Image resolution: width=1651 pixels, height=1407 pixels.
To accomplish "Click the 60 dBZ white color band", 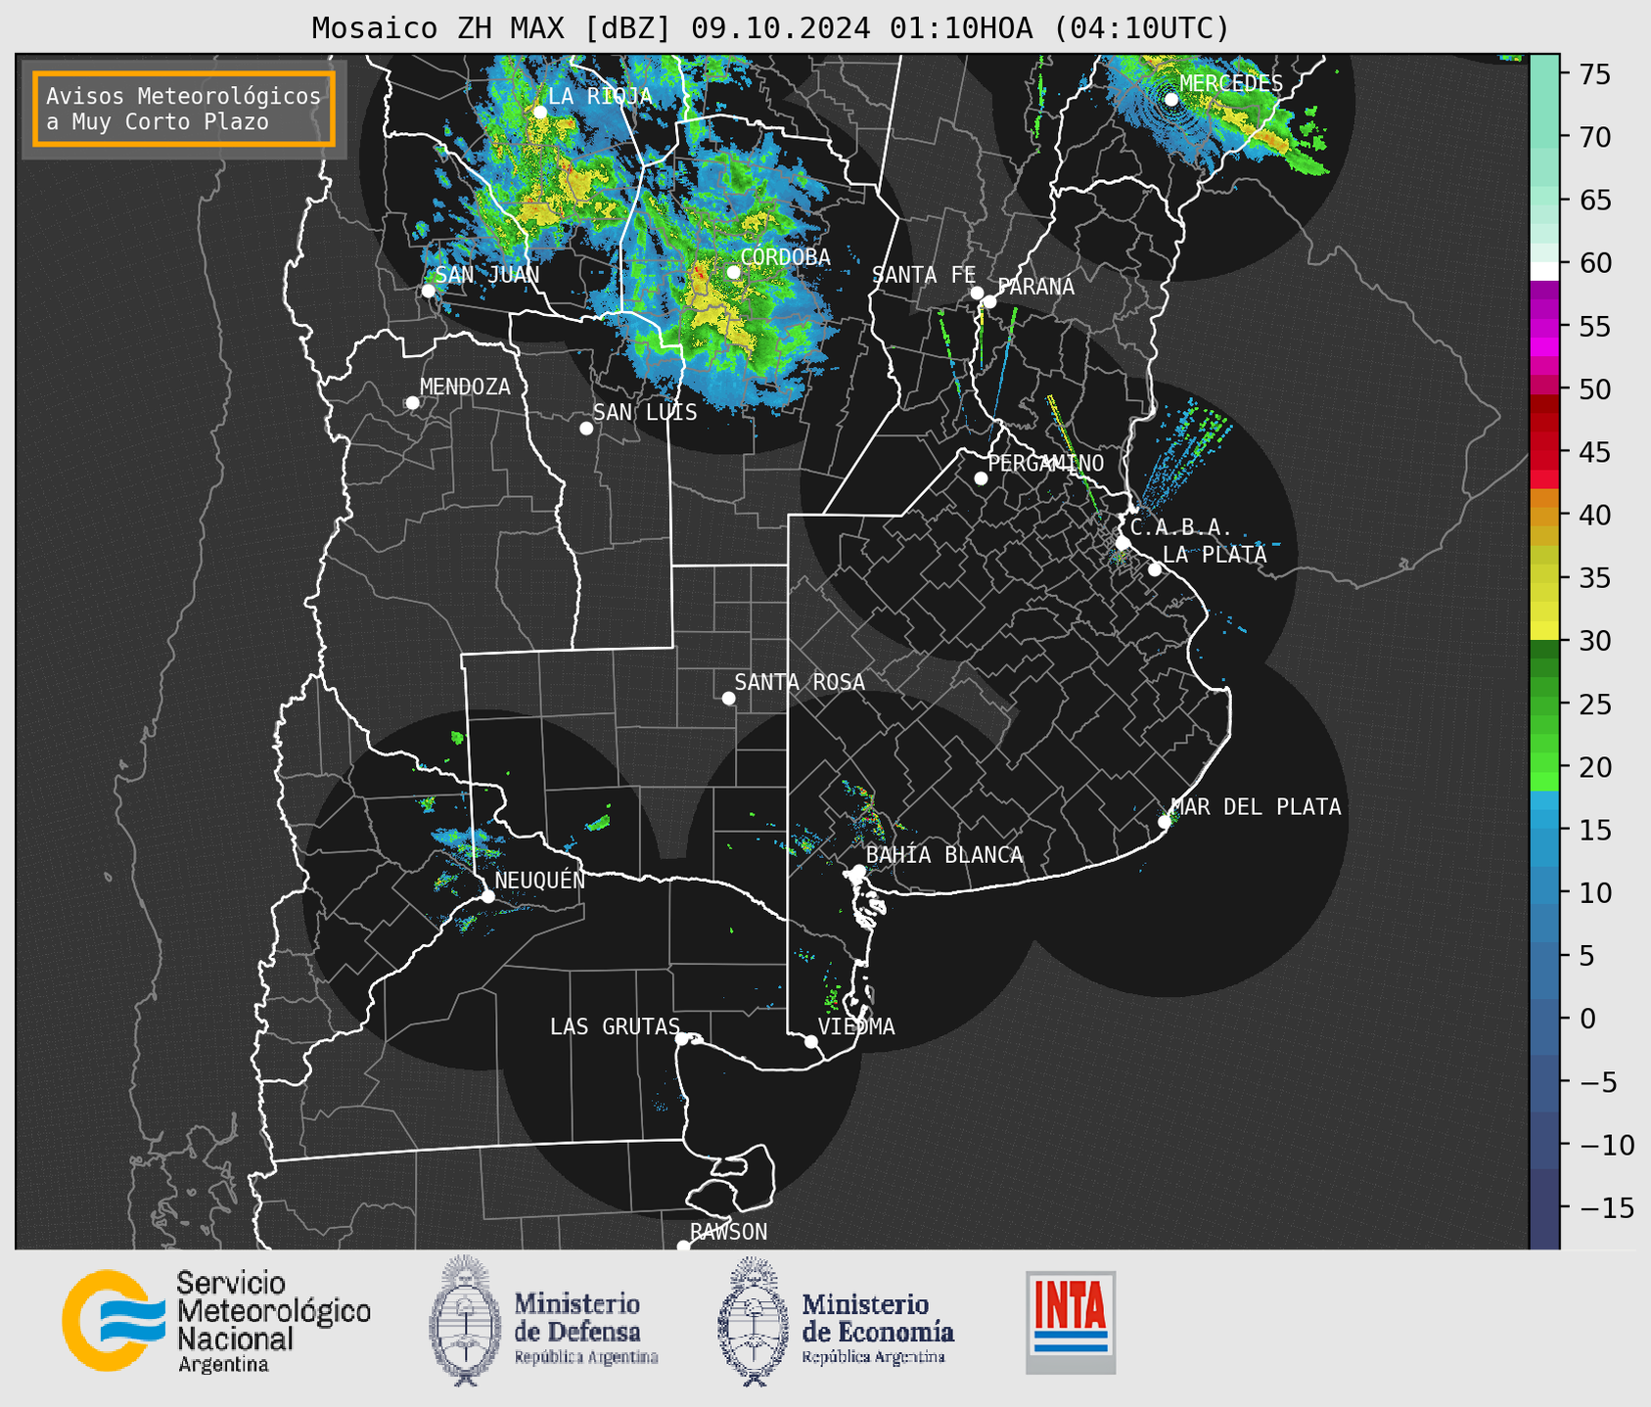I will (x=1544, y=271).
